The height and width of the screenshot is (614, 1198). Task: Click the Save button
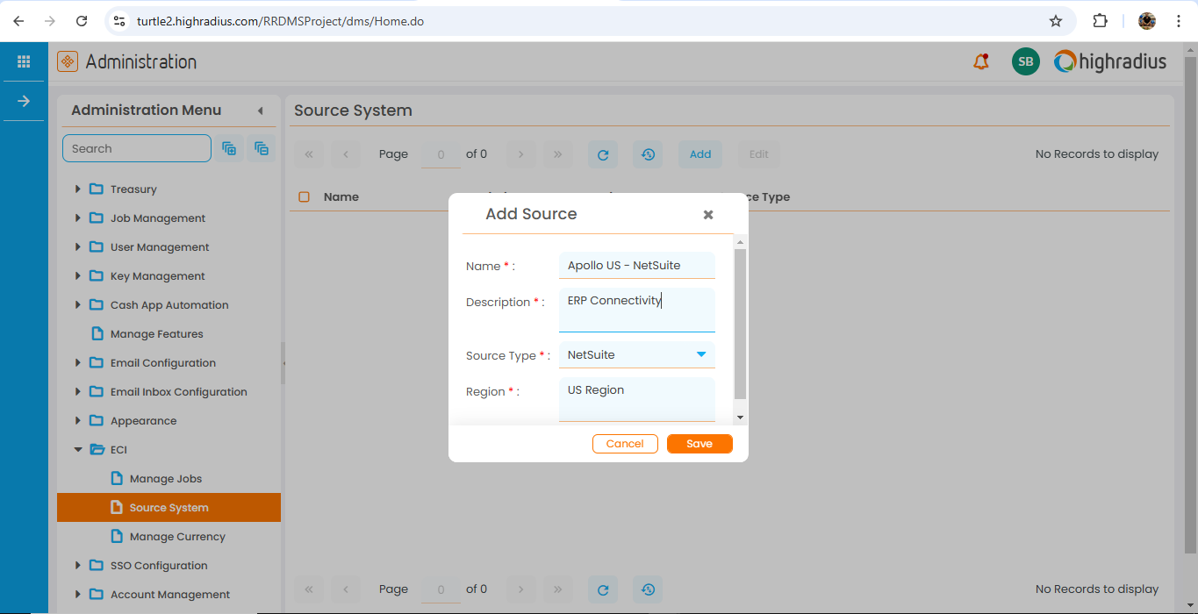[x=699, y=444]
